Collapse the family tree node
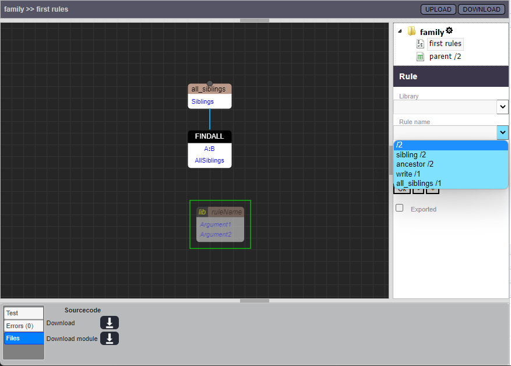 click(x=400, y=31)
